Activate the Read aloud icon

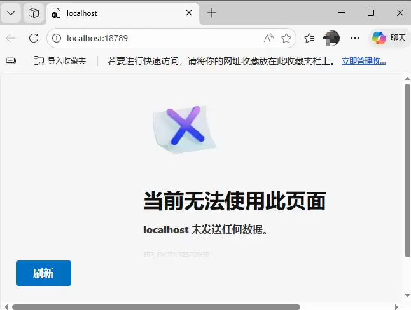(x=268, y=38)
